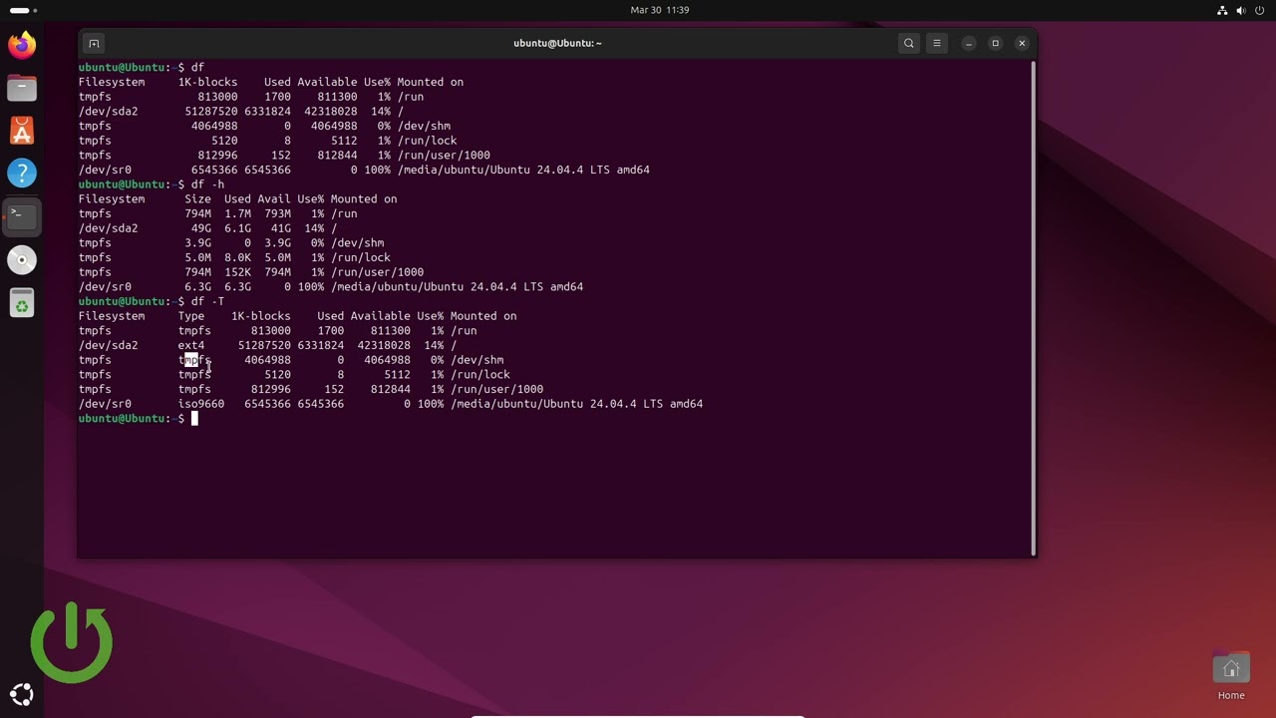Viewport: 1276px width, 718px height.
Task: Click '42318028' in the df -T output
Action: coord(384,345)
